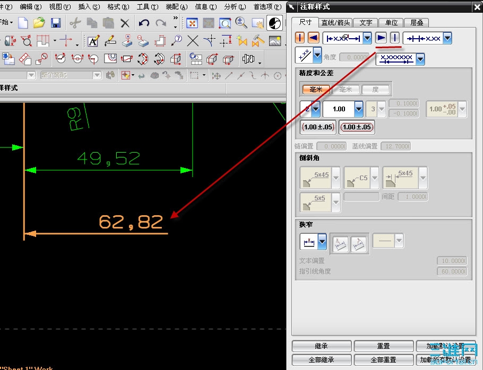Viewport: 483px width, 370px height.
Task: Switch to 尺寸 tab
Action: pos(305,22)
